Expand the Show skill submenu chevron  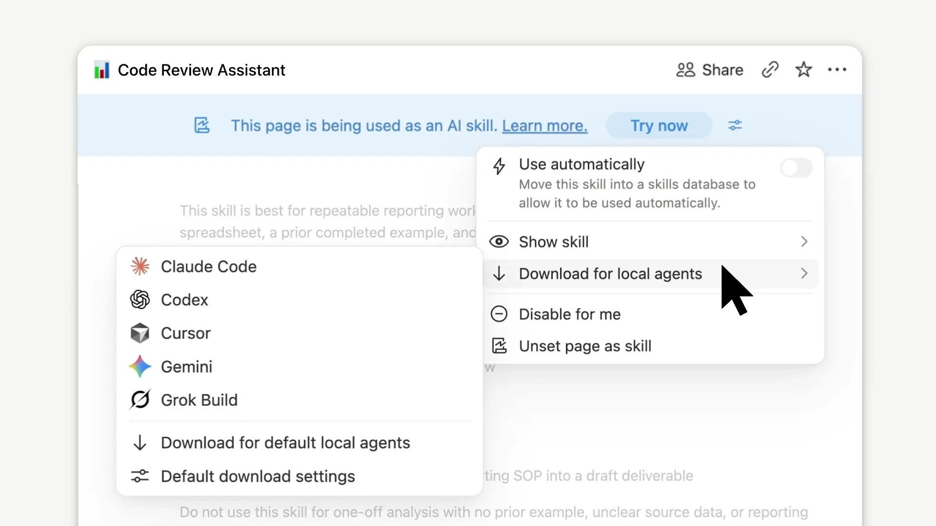coord(804,242)
